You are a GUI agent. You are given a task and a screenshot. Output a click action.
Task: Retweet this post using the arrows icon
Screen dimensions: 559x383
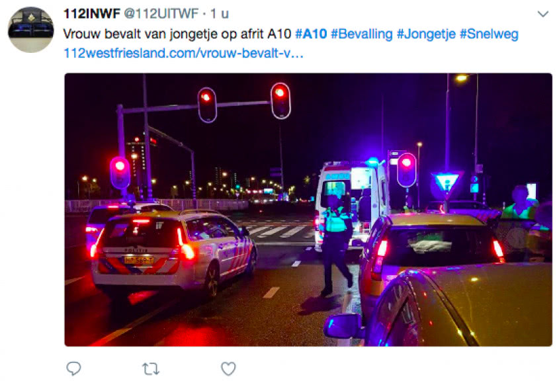[151, 368]
